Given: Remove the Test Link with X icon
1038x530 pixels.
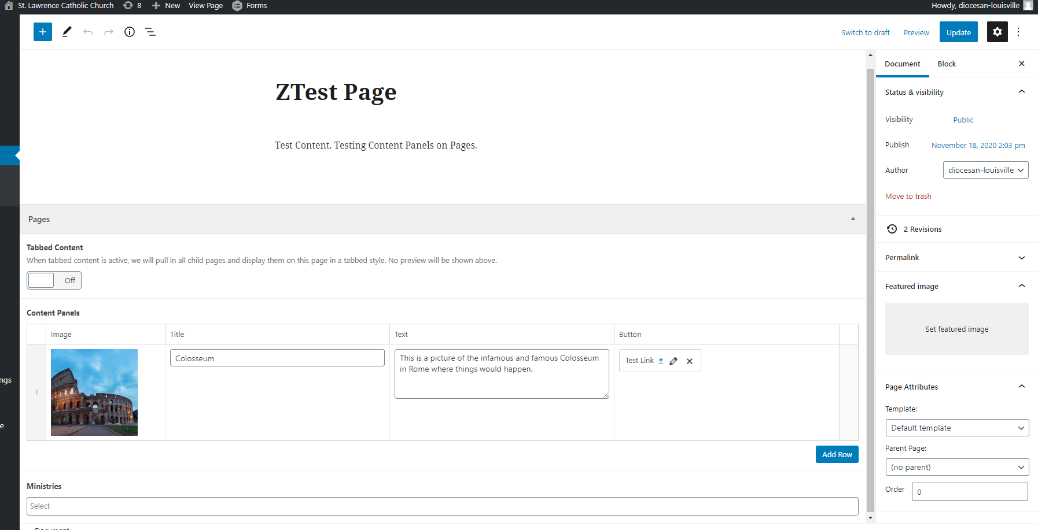Looking at the screenshot, I should point(690,361).
